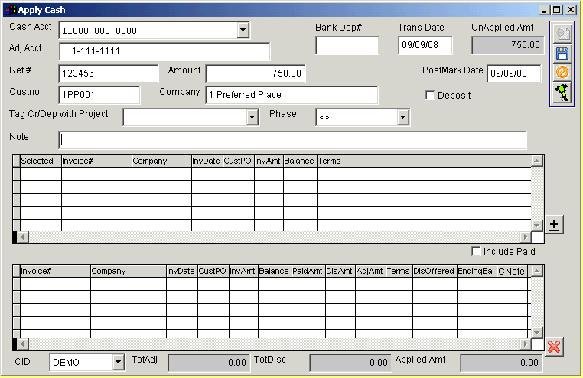The height and width of the screenshot is (378, 583).
Task: Click the red X delete icon
Action: pos(555,346)
